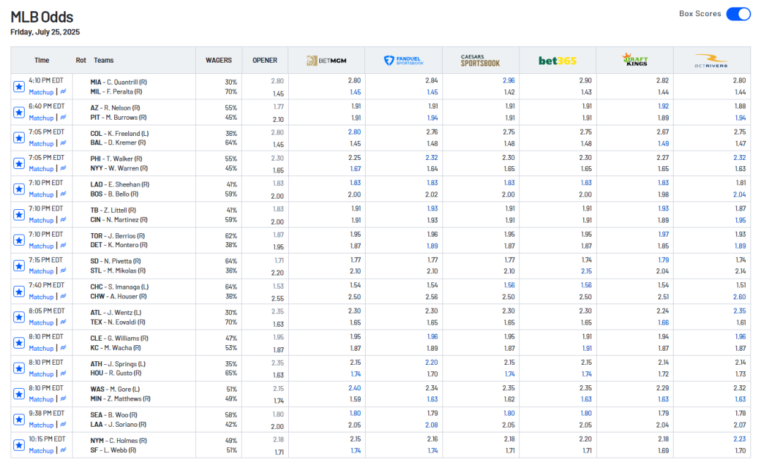Star the TB vs CIN game
The height and width of the screenshot is (462, 761).
pos(19,215)
